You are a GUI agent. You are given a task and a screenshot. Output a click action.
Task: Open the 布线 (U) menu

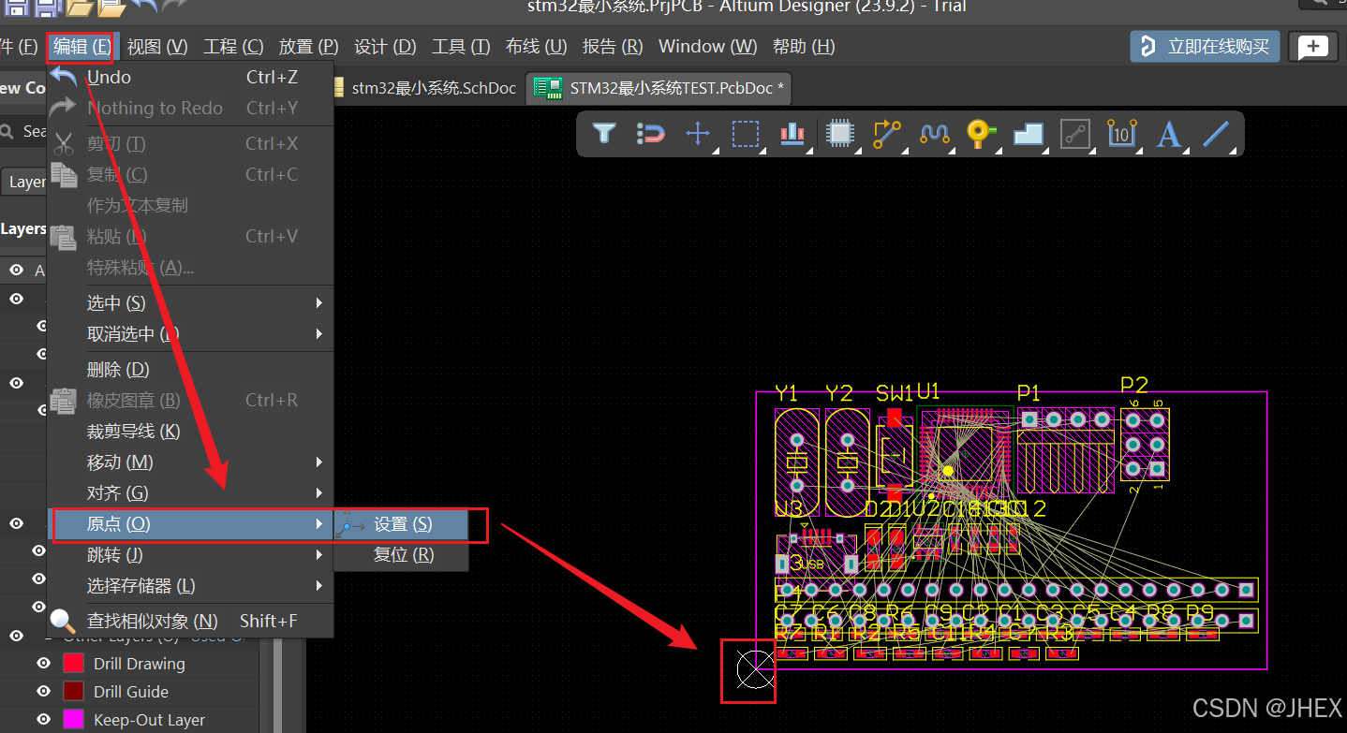(536, 46)
